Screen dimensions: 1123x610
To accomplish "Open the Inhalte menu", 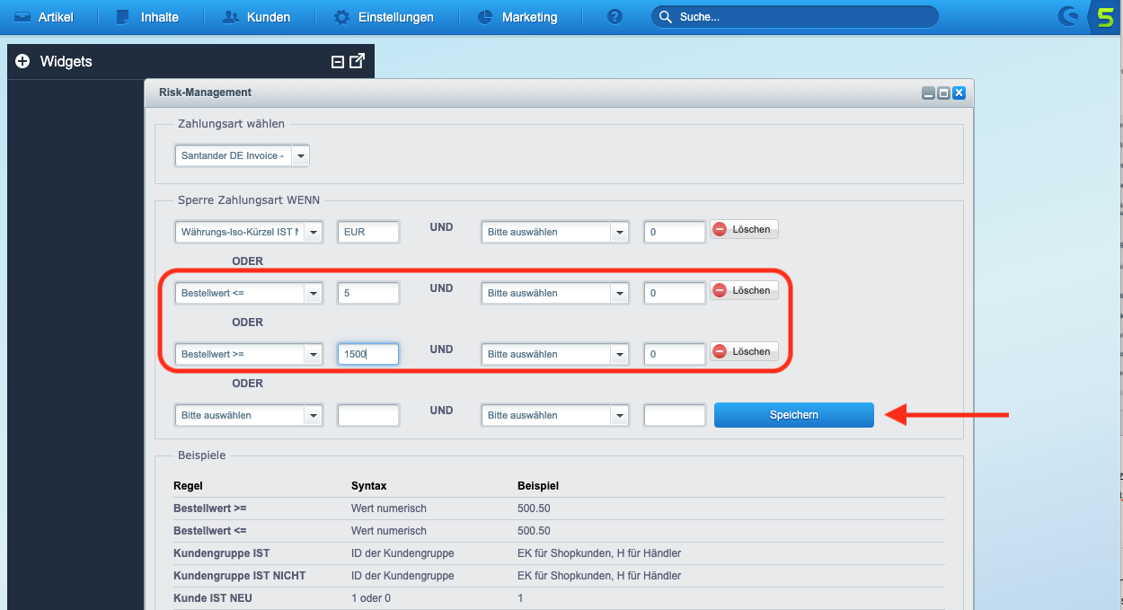I will coord(147,17).
